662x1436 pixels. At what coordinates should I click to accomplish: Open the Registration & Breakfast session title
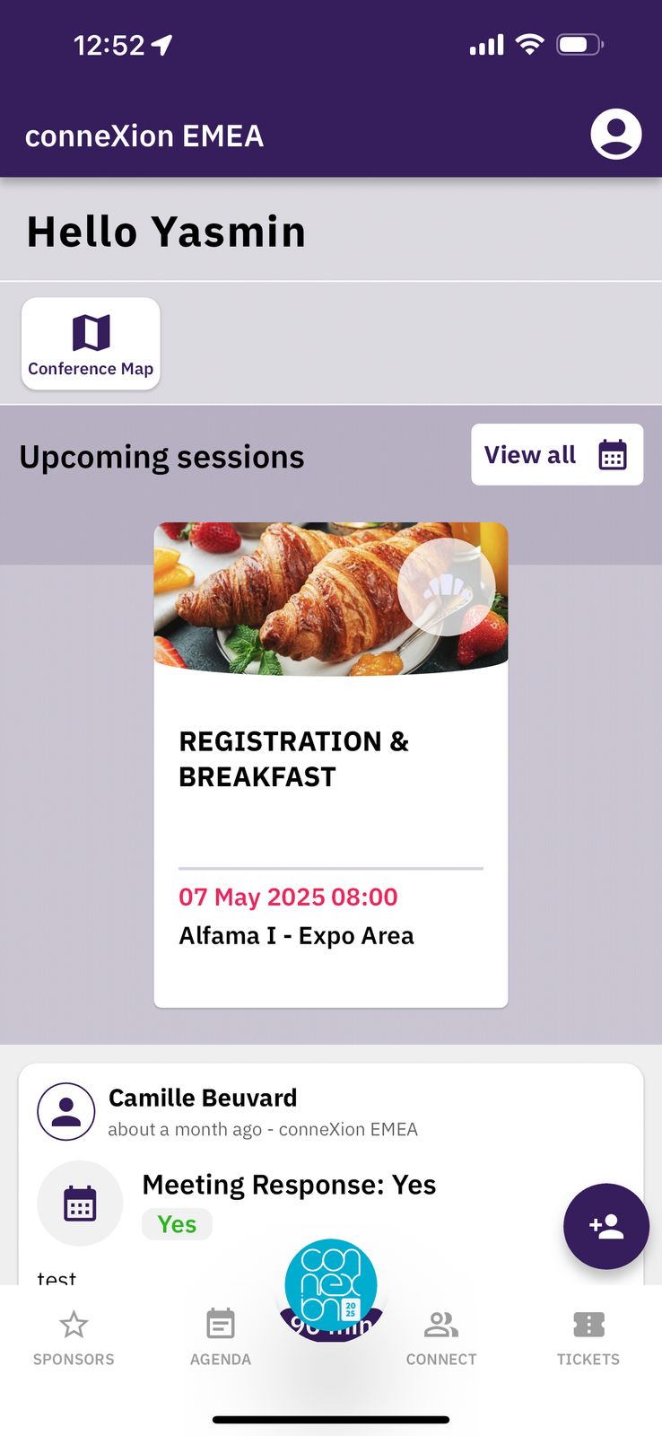pyautogui.click(x=293, y=758)
